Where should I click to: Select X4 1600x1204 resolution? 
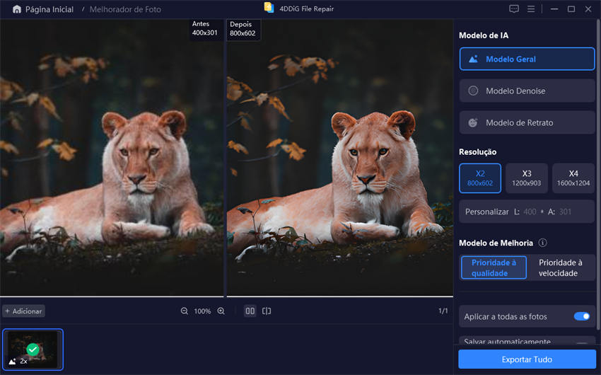click(573, 178)
